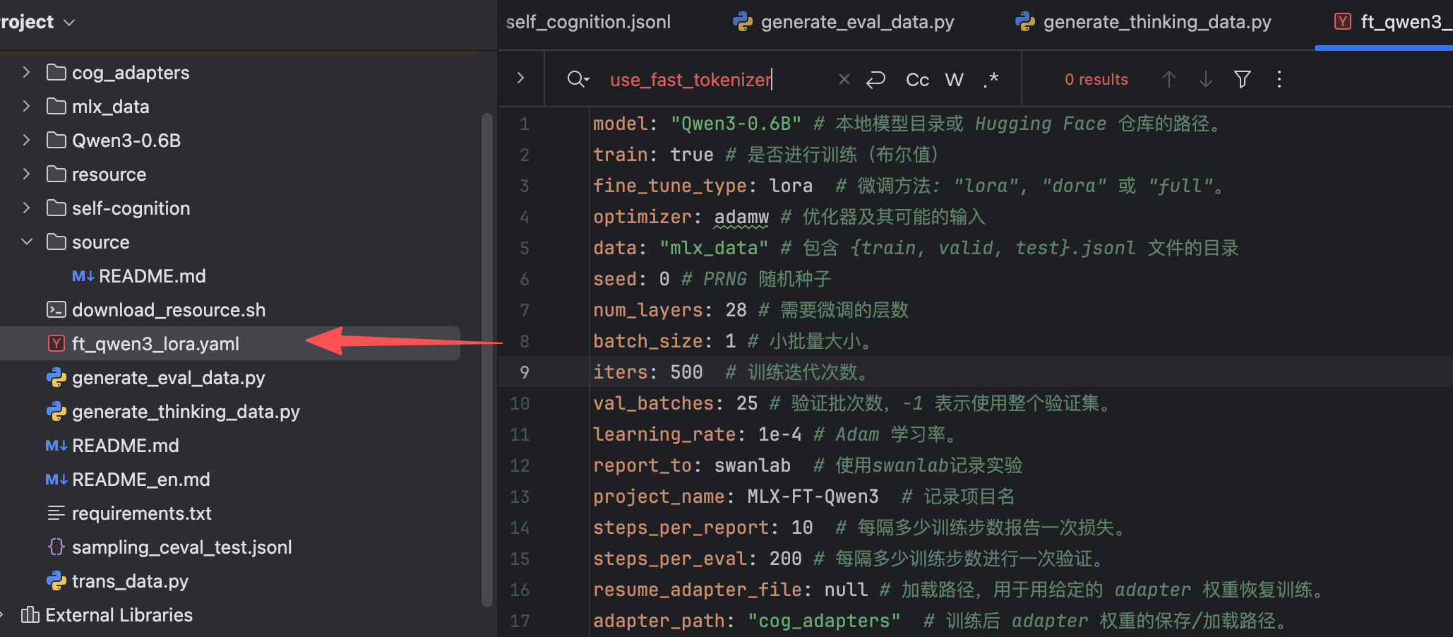1453x637 pixels.
Task: Click the 0 results label
Action: coord(1096,79)
